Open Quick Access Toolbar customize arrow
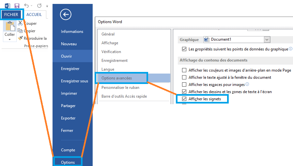This screenshot has height=166, width=293. click(47, 6)
